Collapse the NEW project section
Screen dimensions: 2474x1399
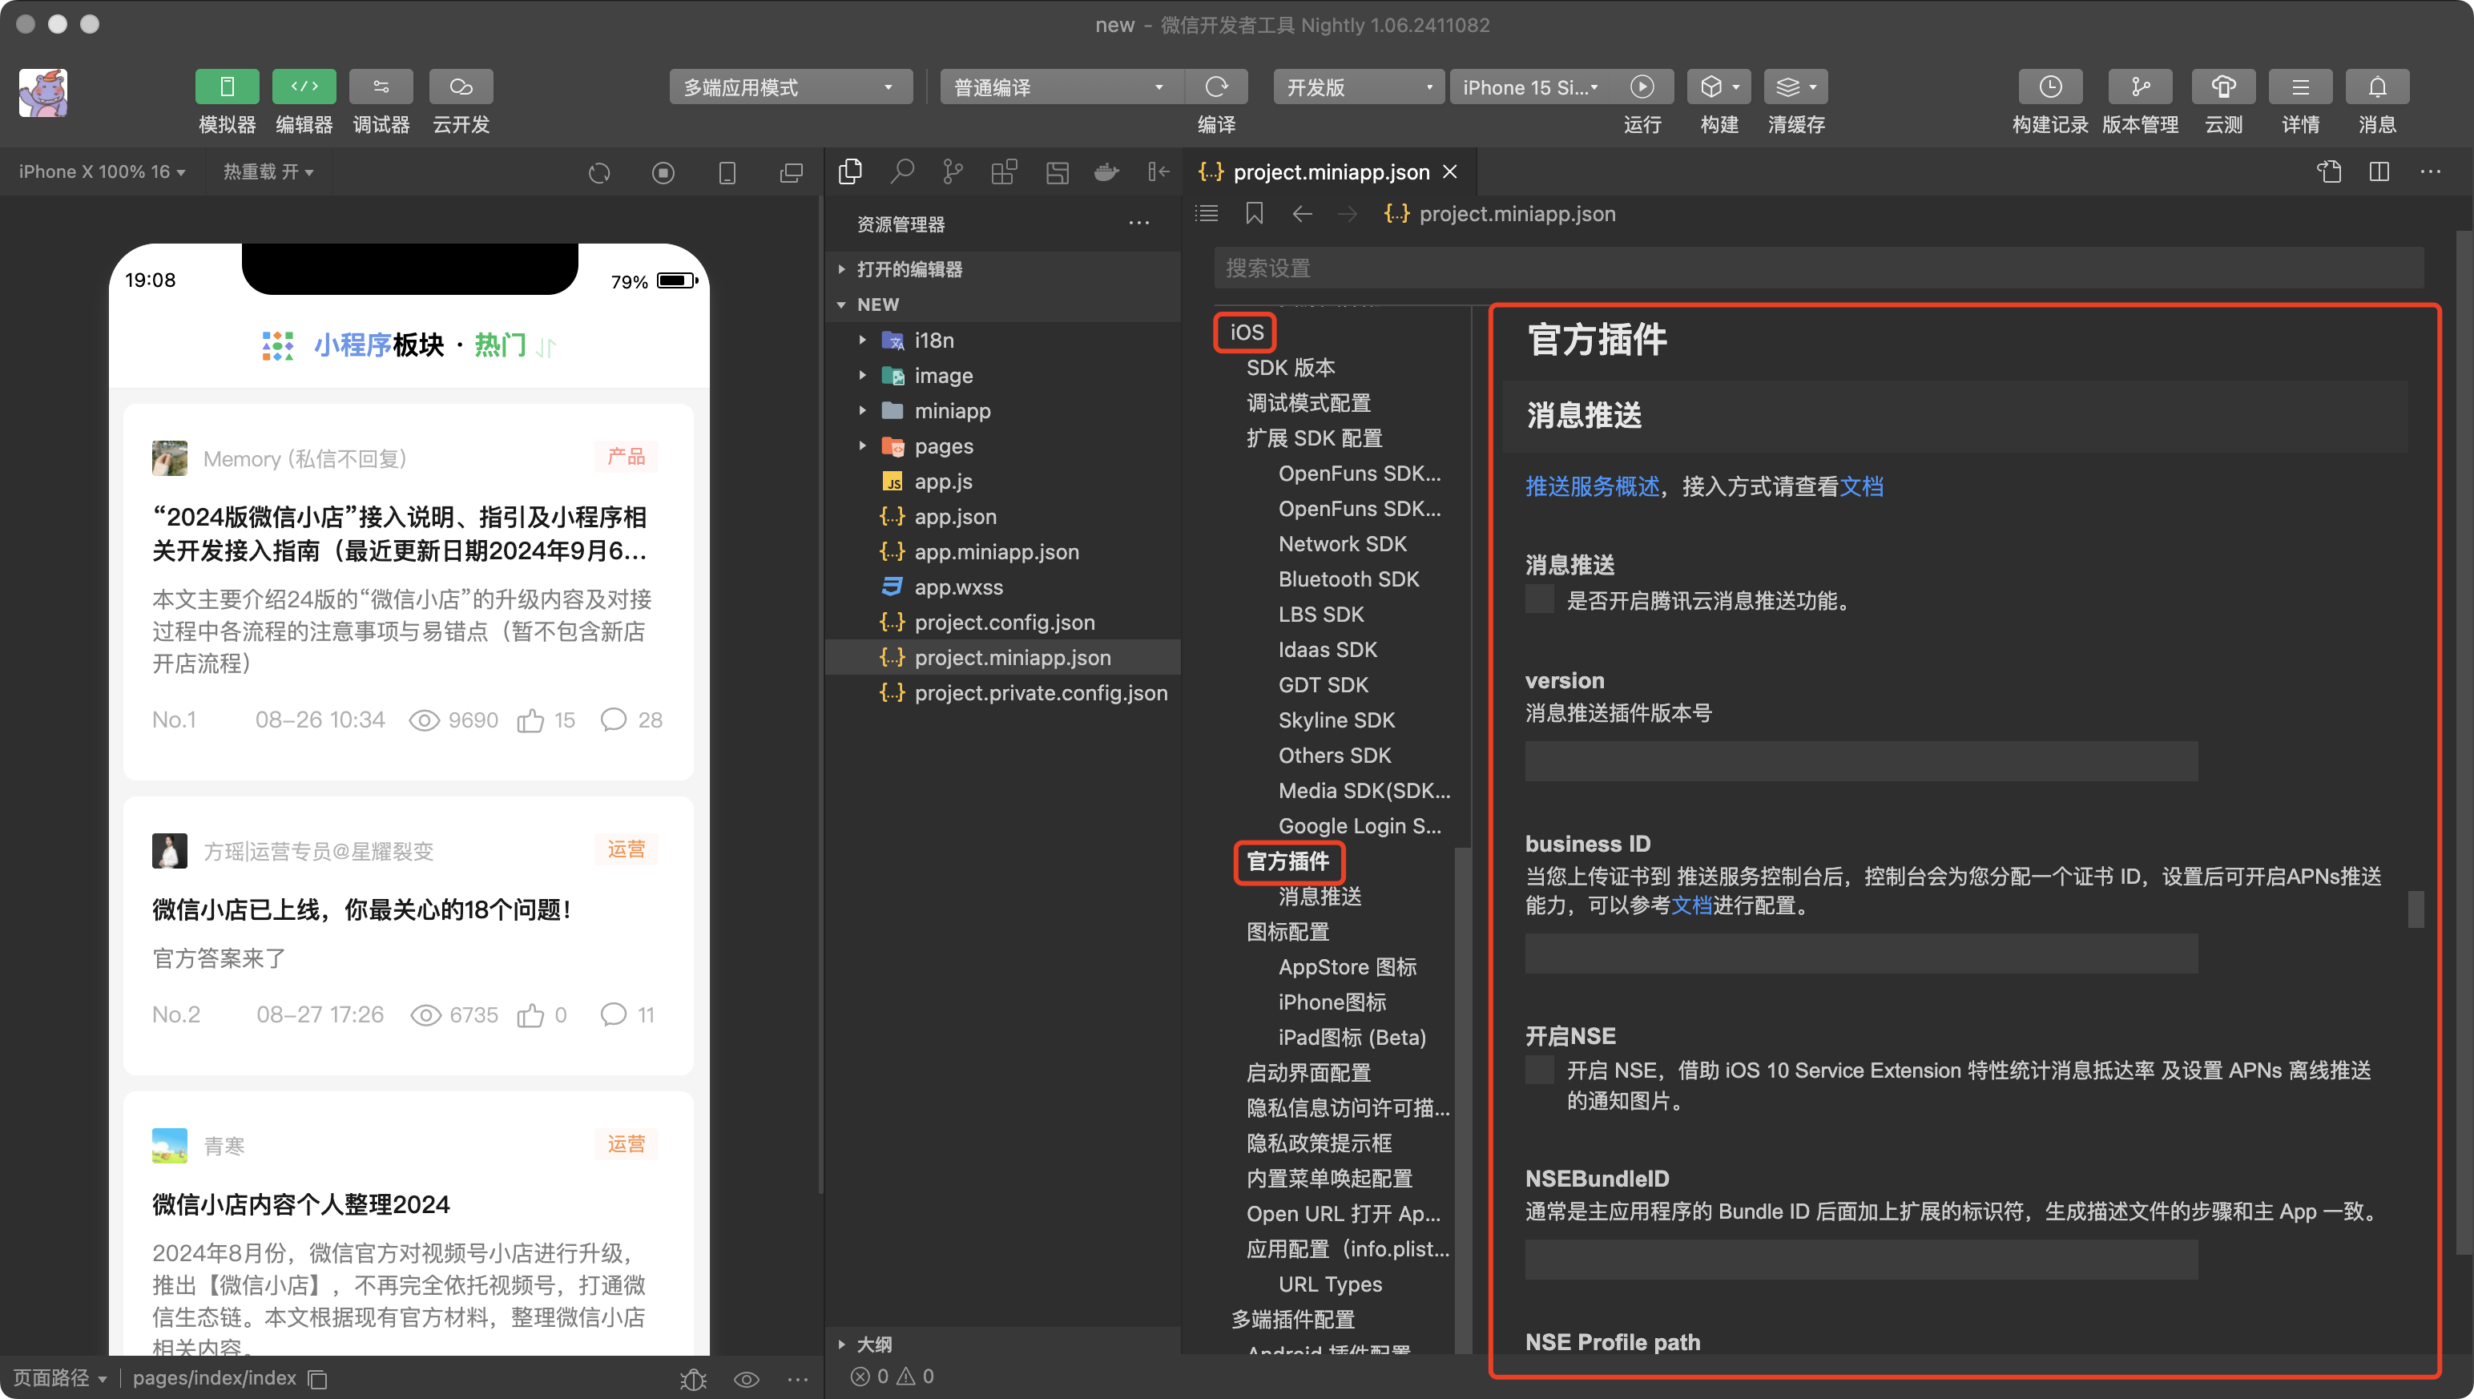1003,304
